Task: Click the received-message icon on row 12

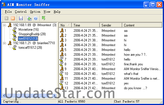Action: pyautogui.click(x=61, y=83)
